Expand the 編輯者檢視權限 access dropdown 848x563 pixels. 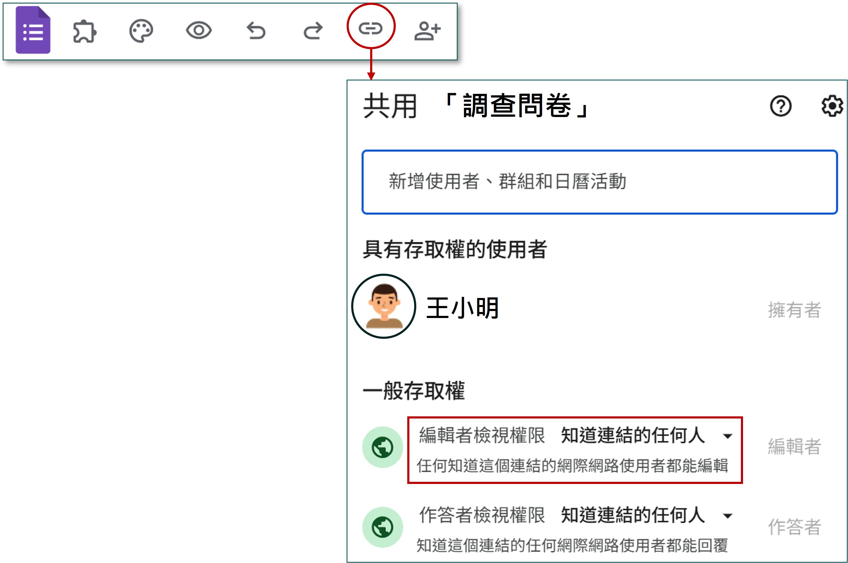633,436
